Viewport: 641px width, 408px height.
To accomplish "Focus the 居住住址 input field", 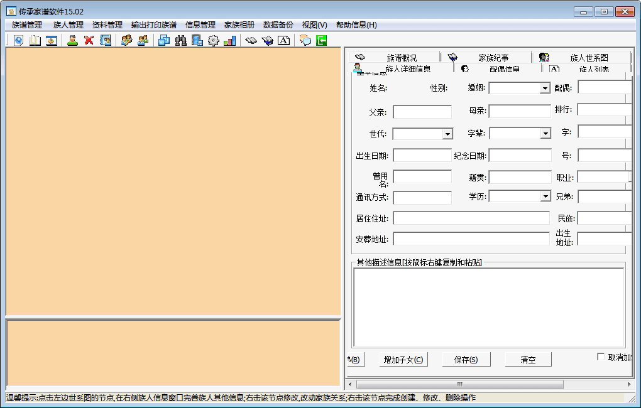I will pos(471,218).
